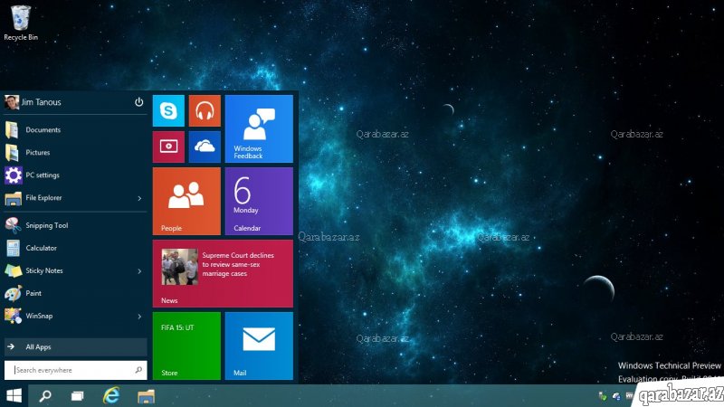Expand the File Explorer jump list arrow

pos(139,198)
